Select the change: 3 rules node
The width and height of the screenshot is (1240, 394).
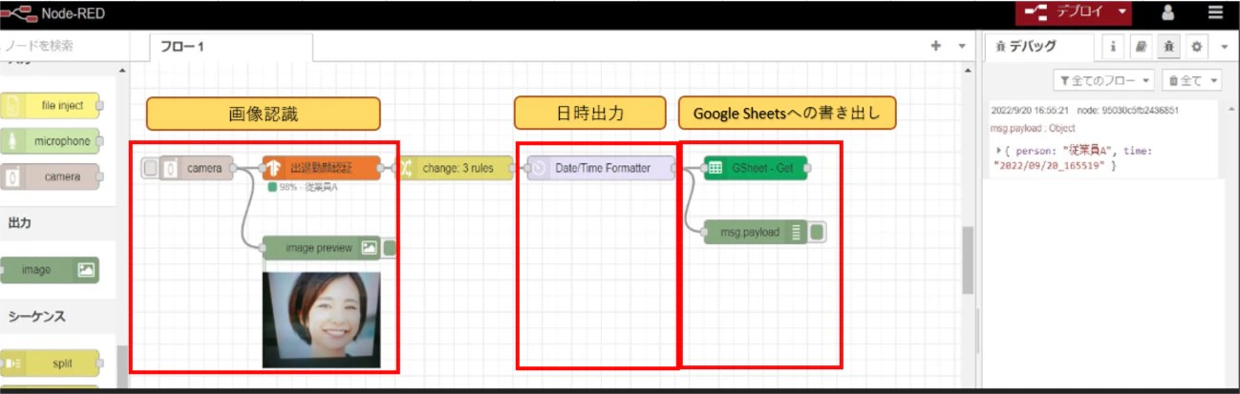pos(453,168)
